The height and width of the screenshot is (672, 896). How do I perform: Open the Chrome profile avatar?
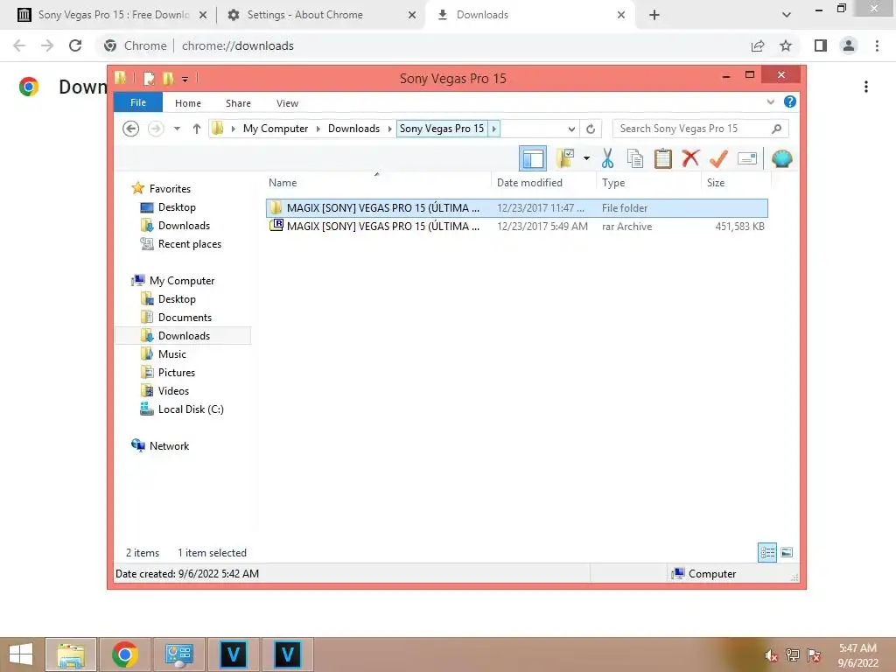point(849,45)
